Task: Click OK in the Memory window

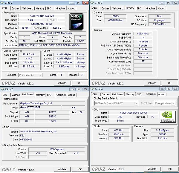Action: pyautogui.click(x=170, y=83)
